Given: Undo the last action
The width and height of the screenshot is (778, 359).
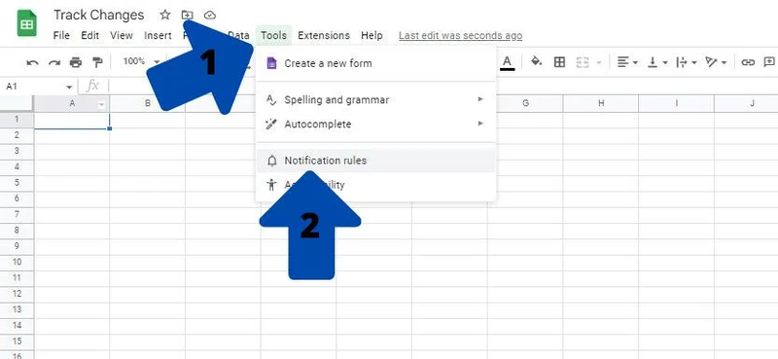Looking at the screenshot, I should [33, 62].
